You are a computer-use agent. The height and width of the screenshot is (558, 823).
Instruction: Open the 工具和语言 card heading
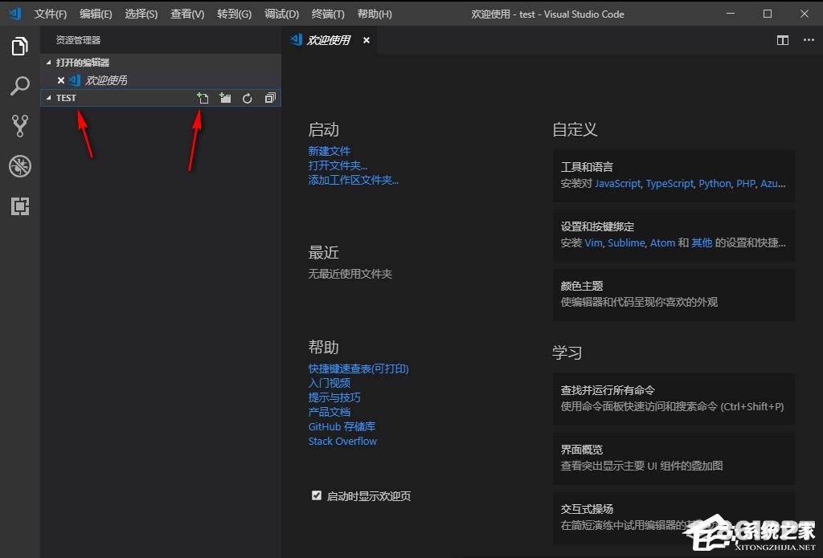pyautogui.click(x=587, y=167)
